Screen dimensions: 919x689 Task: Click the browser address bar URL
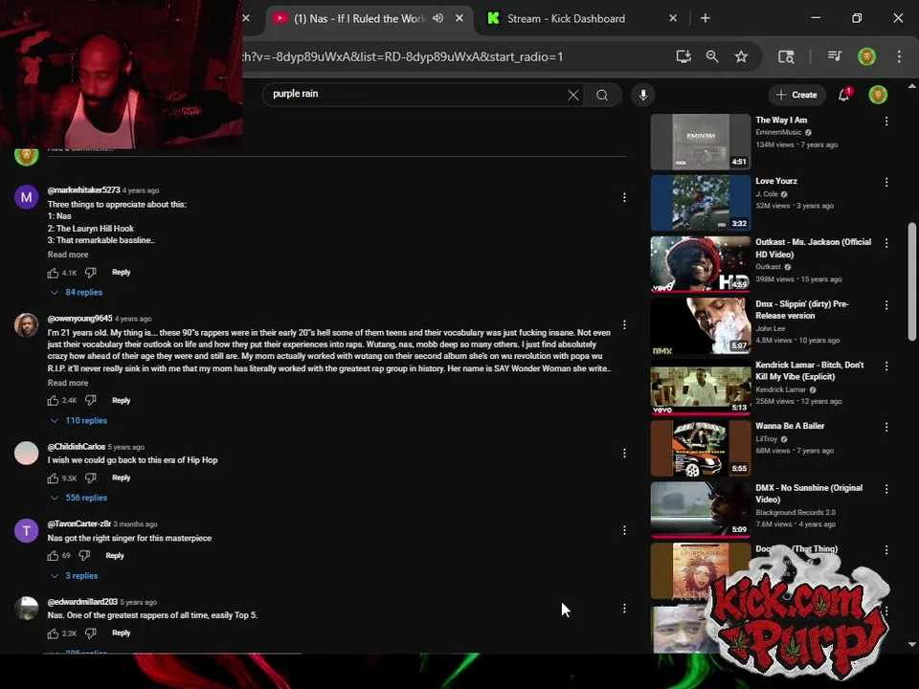pyautogui.click(x=403, y=56)
